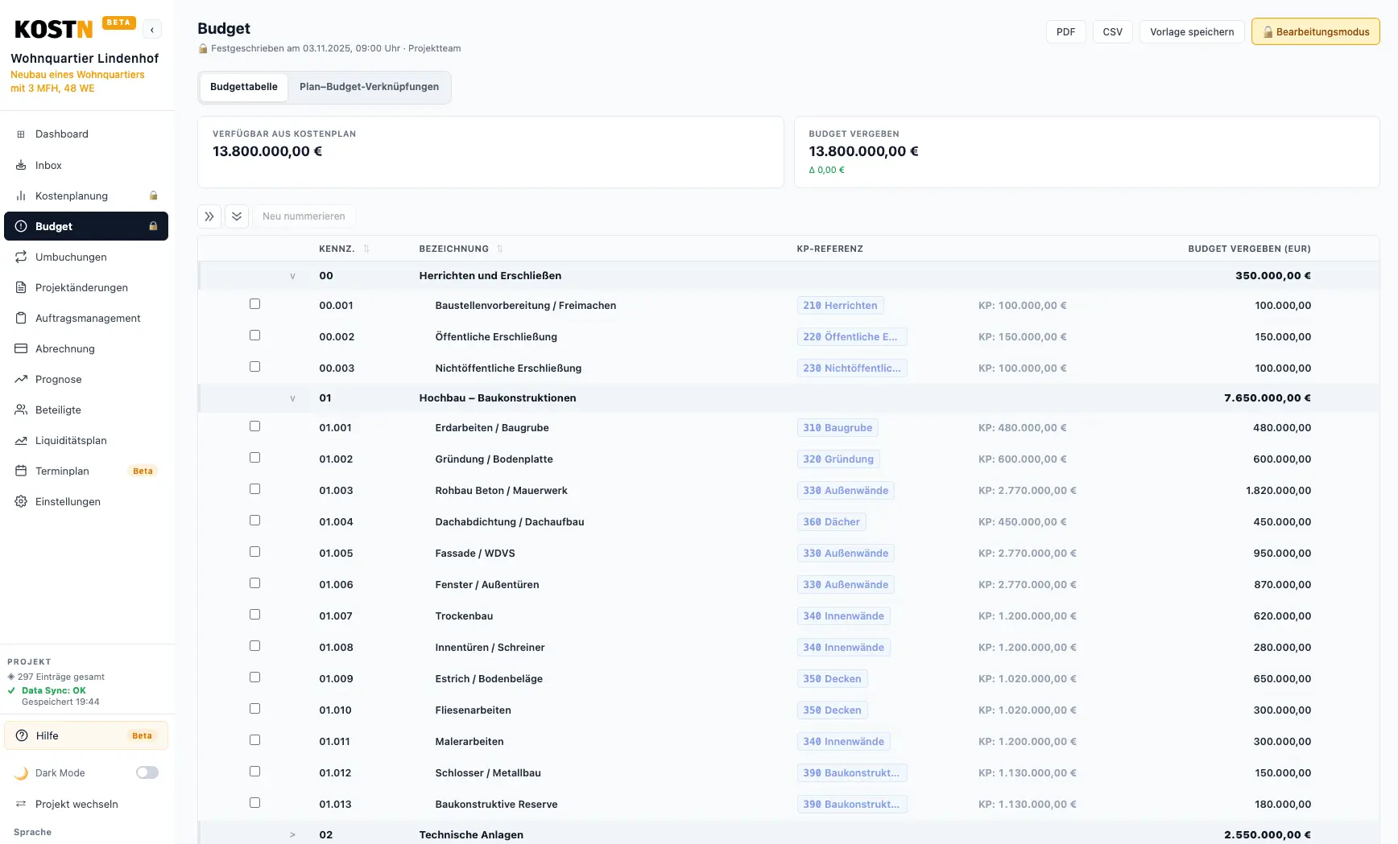Image resolution: width=1398 pixels, height=844 pixels.
Task: Click the Abrechnung card icon
Action: pos(21,349)
